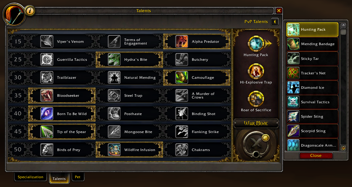
Task: Click the red Close button
Action: pyautogui.click(x=316, y=156)
